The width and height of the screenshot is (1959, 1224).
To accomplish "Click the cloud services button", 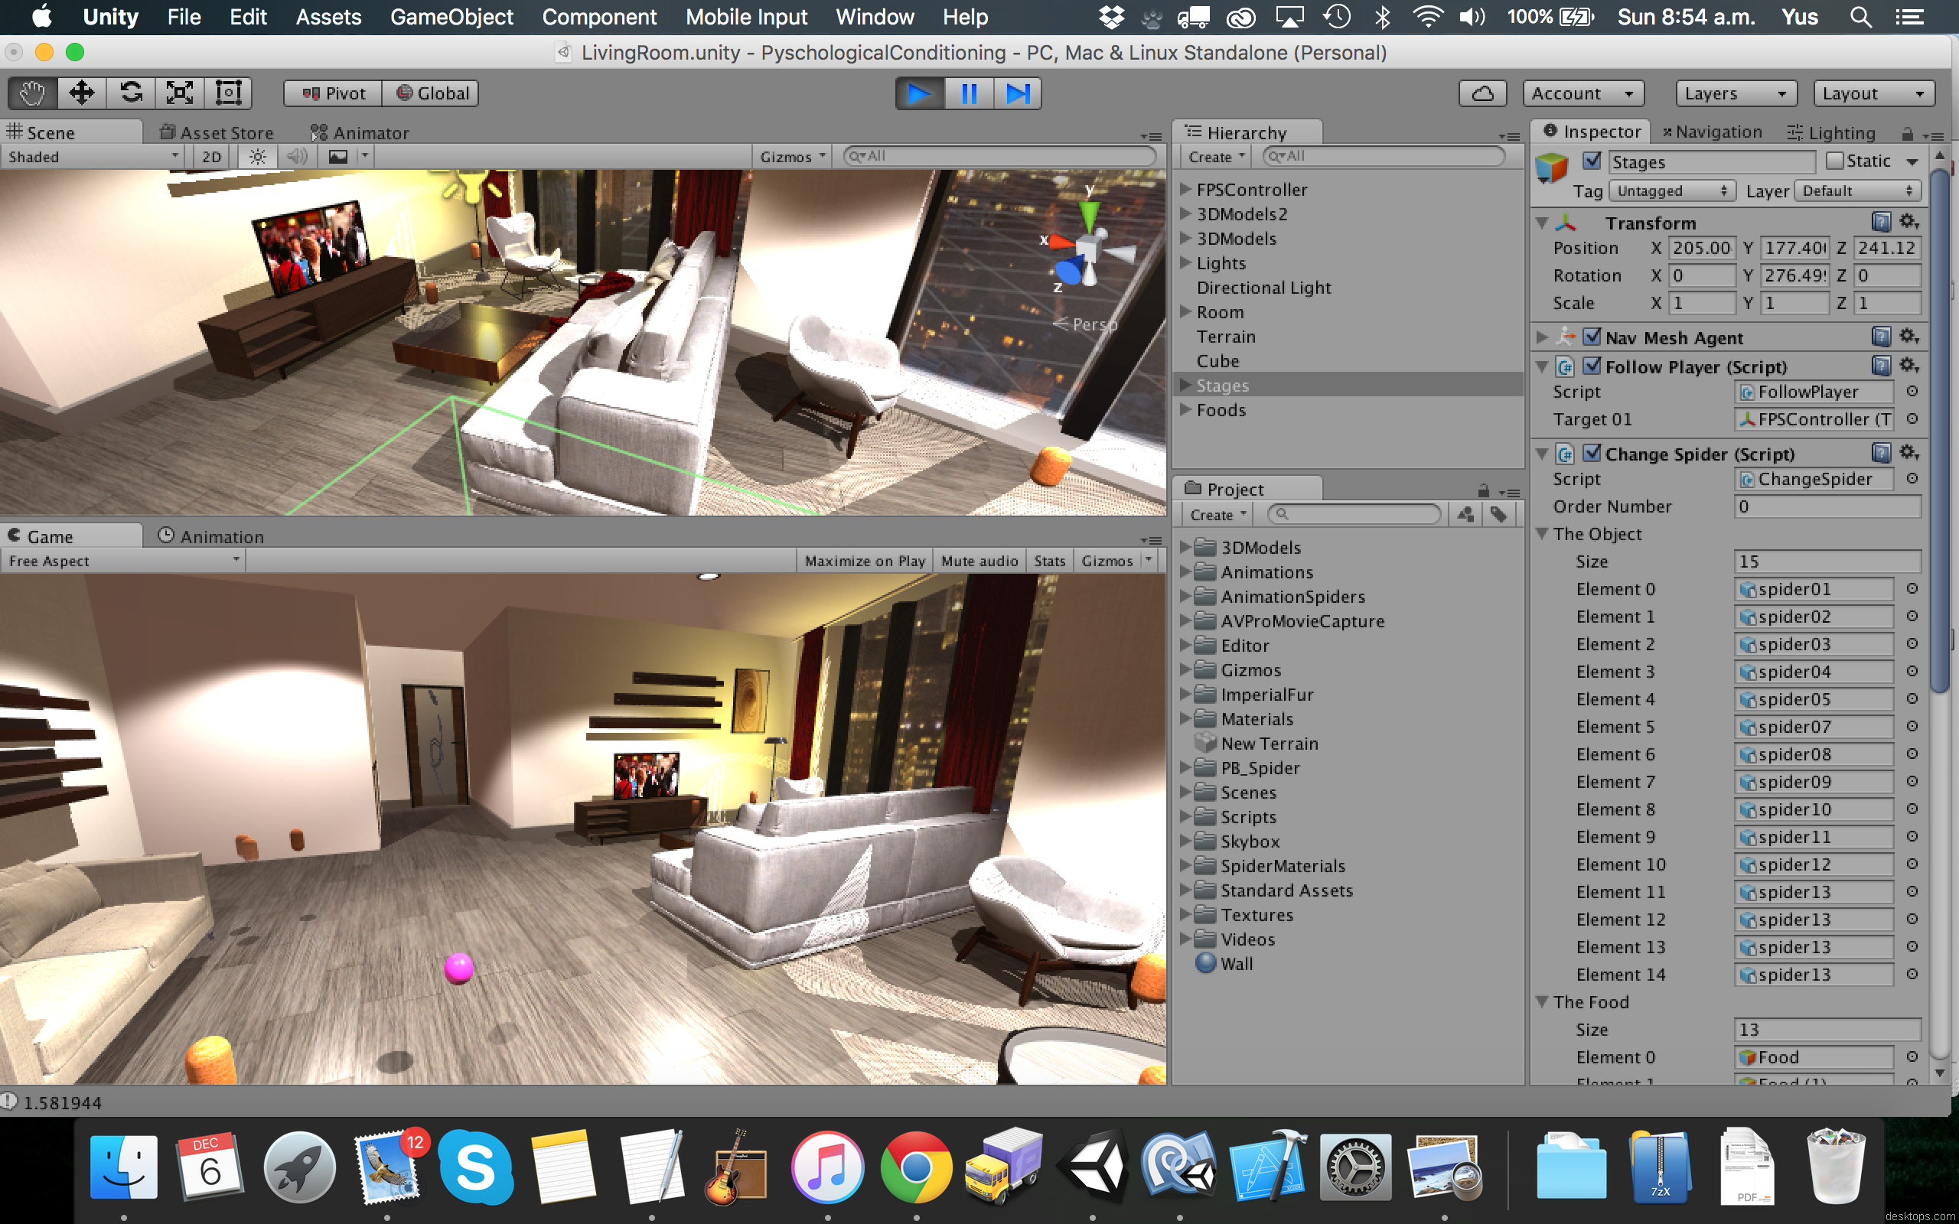I will (x=1481, y=93).
